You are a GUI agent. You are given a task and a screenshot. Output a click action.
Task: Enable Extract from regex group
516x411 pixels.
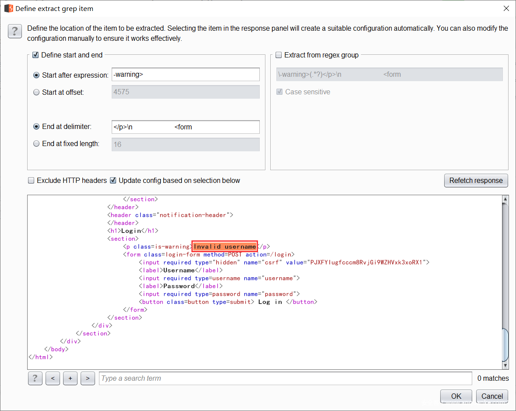[279, 55]
